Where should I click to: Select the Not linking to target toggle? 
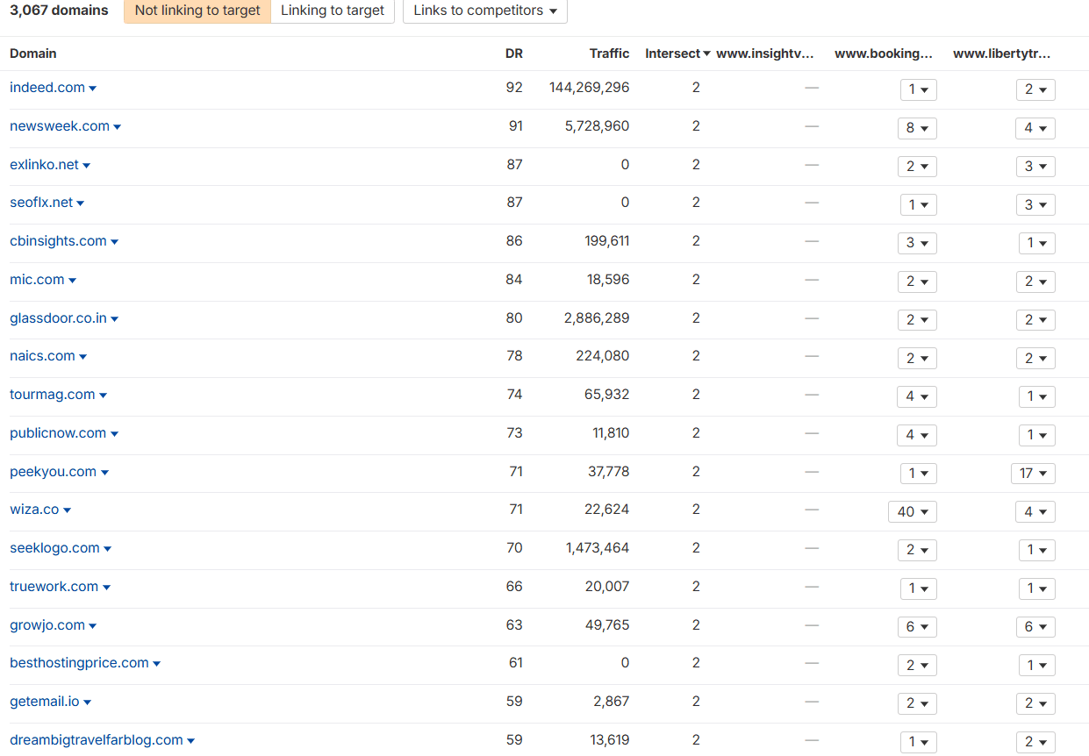[197, 11]
